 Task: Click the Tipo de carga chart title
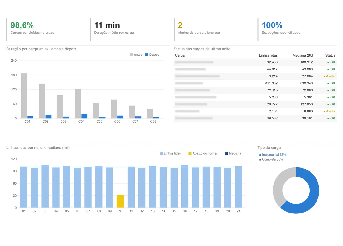(269, 148)
